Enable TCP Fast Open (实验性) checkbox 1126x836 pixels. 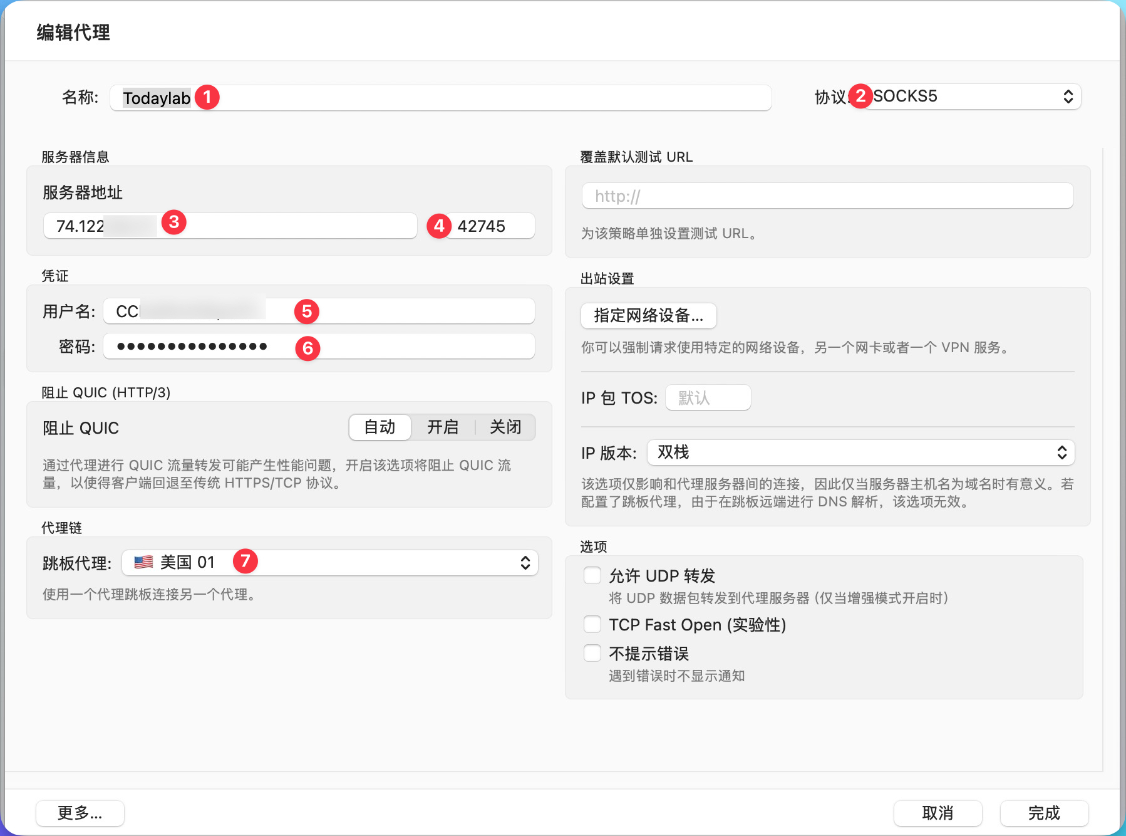pyautogui.click(x=592, y=624)
